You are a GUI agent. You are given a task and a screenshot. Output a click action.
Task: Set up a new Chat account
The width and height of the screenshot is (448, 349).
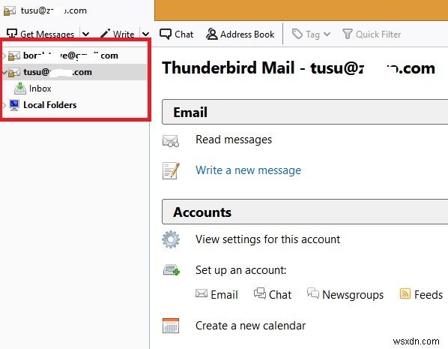click(x=280, y=295)
